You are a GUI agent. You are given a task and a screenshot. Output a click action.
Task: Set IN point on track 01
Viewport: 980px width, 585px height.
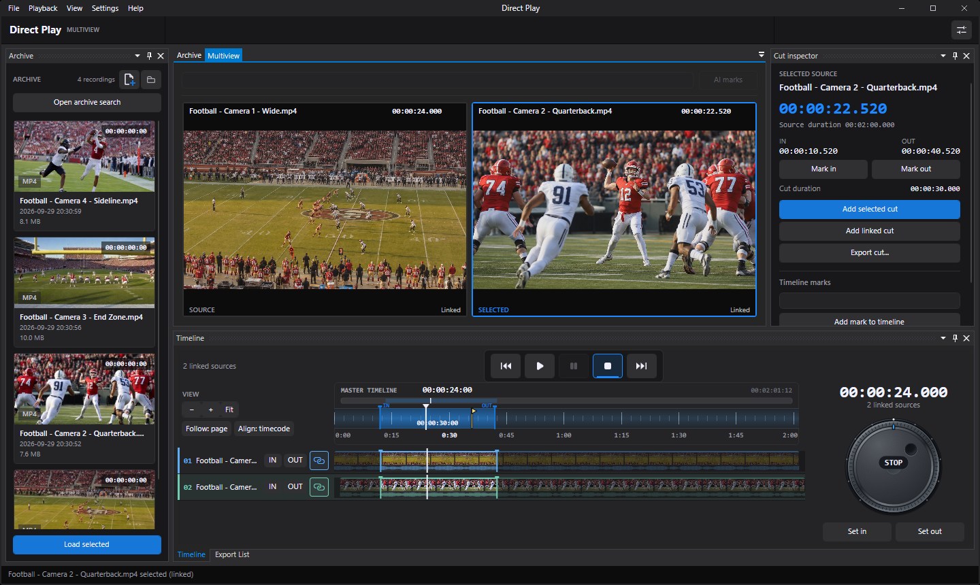pos(272,461)
